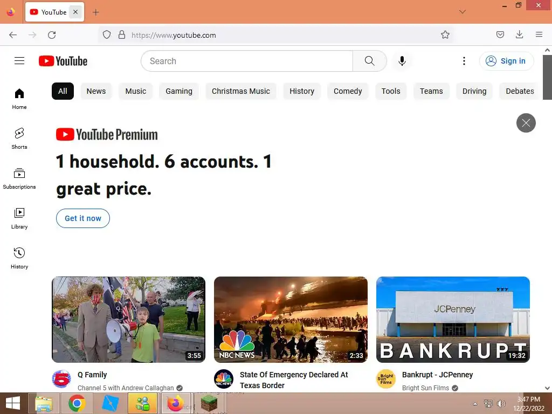Screen dimensions: 552x414
Task: Click the YouTube logo
Action: pyautogui.click(x=63, y=61)
